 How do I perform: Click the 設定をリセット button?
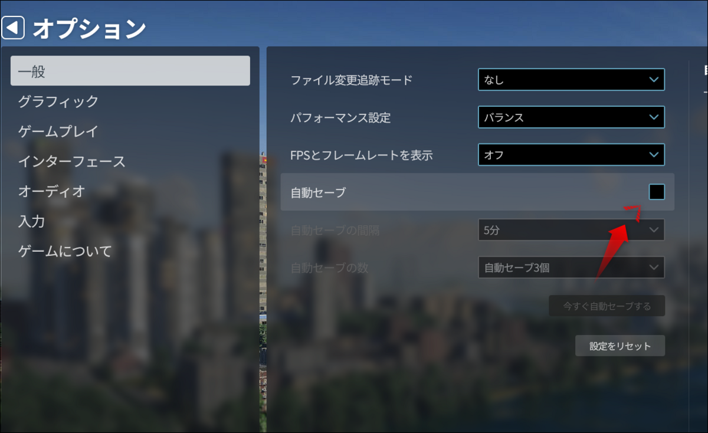pyautogui.click(x=619, y=346)
